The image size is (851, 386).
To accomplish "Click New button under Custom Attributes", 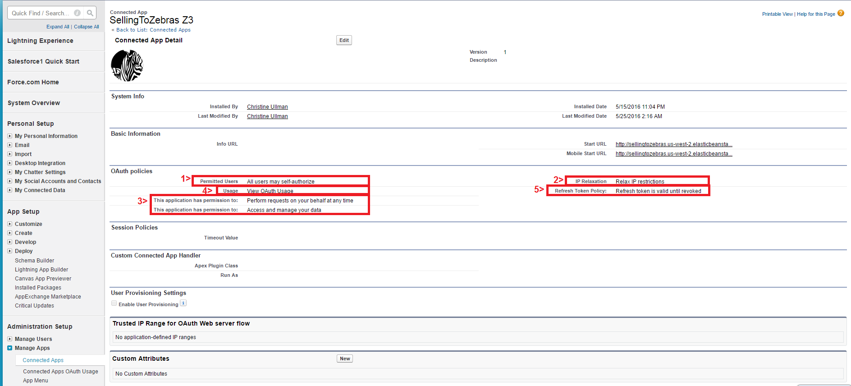I will pos(345,358).
